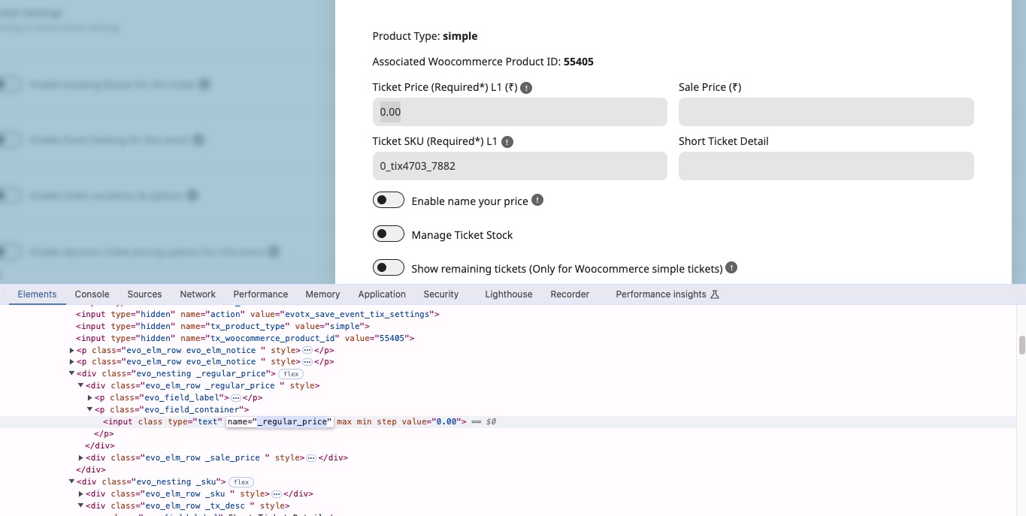Click the DevTools vertical scrollbar thumb
The image size is (1026, 516).
click(x=1021, y=345)
